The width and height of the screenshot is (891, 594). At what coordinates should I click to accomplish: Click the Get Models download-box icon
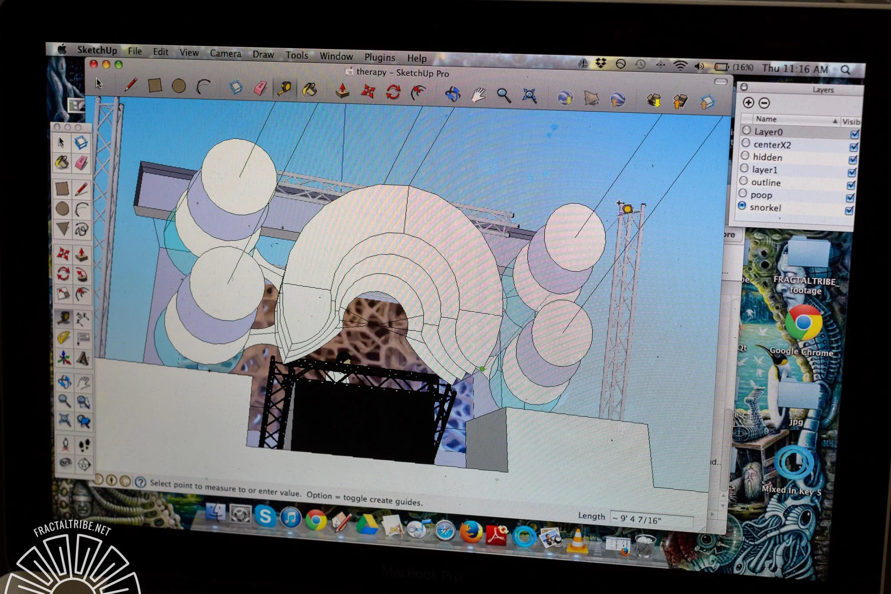654,101
